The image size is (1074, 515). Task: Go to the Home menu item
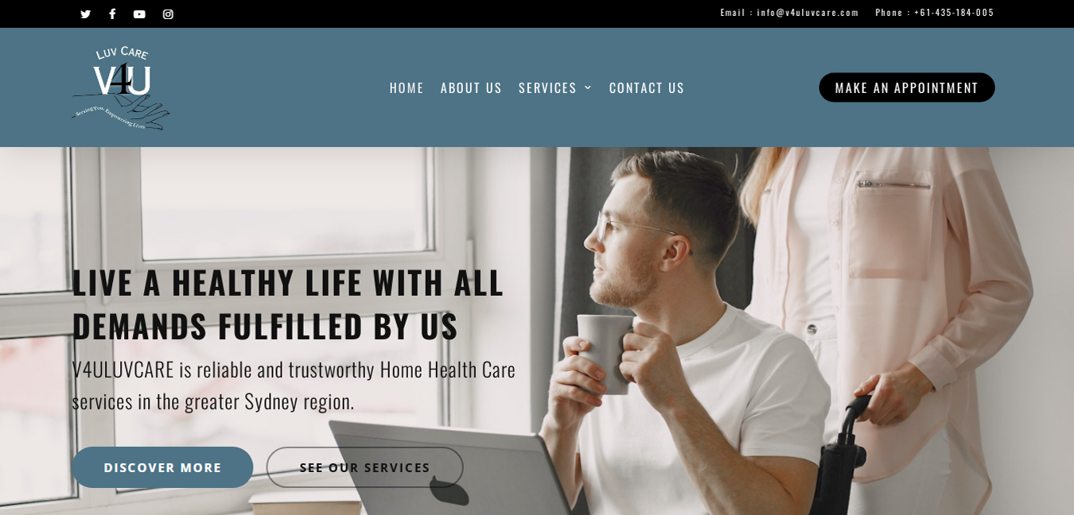tap(407, 87)
